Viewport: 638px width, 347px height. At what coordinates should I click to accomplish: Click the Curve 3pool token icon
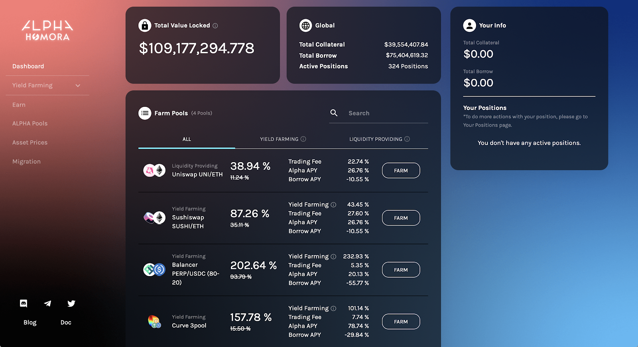tap(154, 322)
